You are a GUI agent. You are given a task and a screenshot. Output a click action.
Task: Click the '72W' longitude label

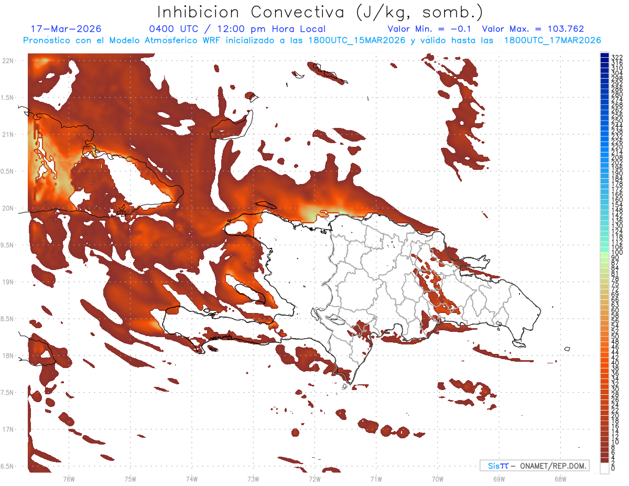pos(314,479)
